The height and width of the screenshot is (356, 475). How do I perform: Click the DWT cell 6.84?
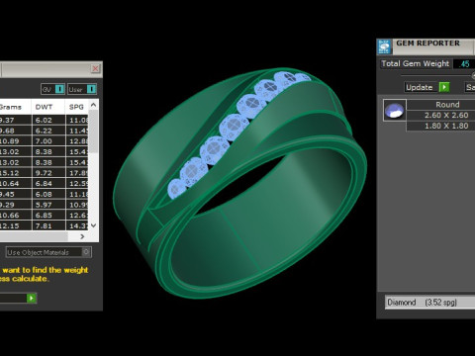[x=48, y=183]
